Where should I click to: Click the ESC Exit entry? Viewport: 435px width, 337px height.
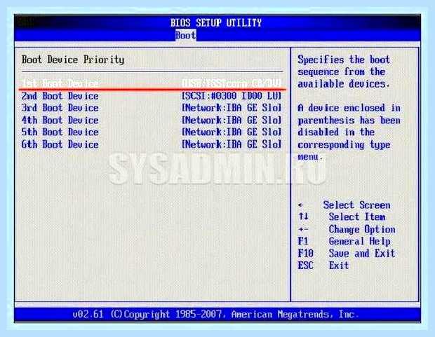[x=323, y=266]
